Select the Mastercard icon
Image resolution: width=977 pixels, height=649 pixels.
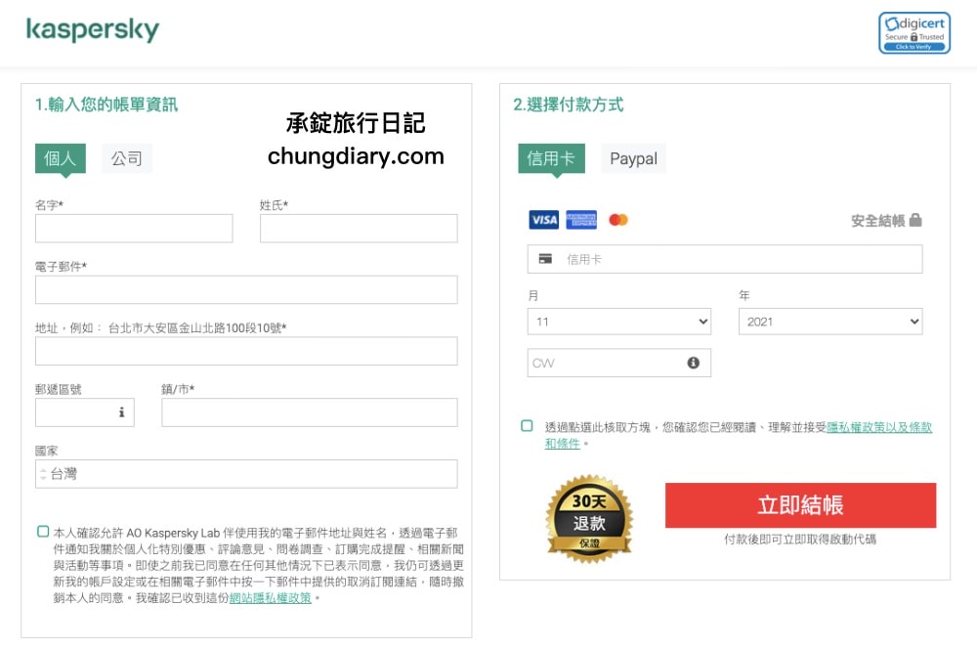point(617,219)
